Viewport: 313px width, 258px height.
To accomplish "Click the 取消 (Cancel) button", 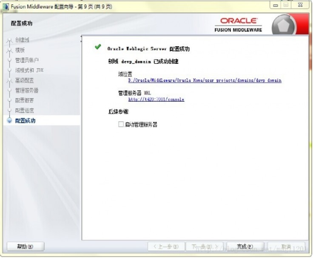I will (286, 247).
